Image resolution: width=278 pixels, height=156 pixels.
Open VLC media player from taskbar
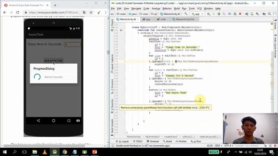point(45,152)
